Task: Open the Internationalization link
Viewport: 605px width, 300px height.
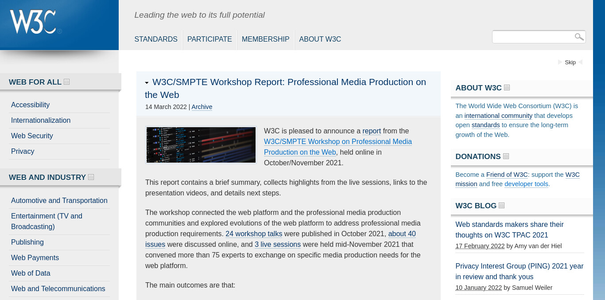Action: (41, 120)
